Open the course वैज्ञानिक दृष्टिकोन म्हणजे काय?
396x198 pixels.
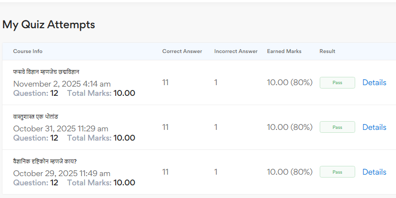[45, 162]
